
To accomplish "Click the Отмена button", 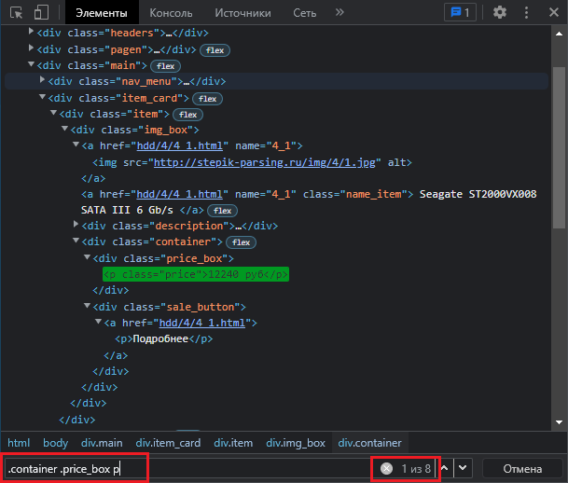I will (521, 468).
